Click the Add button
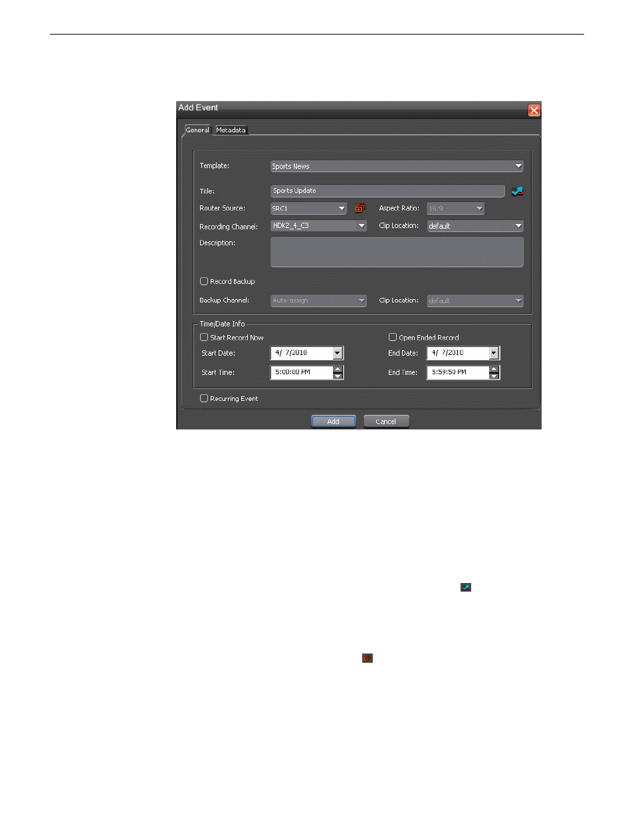Viewport: 634px width, 821px height. coord(334,421)
